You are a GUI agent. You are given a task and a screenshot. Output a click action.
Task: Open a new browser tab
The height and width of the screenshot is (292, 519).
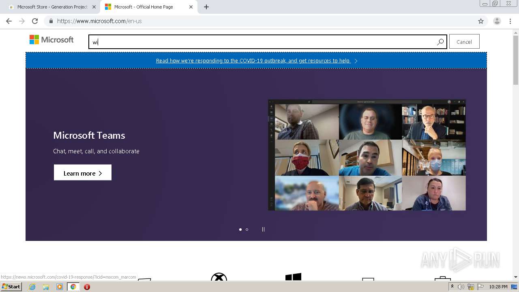click(206, 7)
